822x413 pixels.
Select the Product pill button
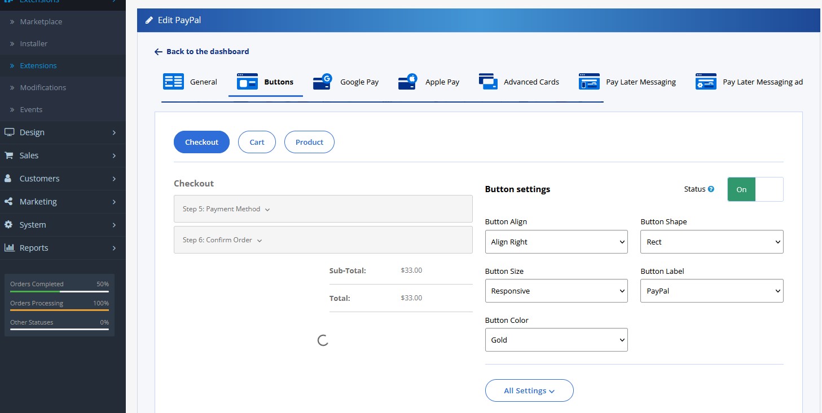tap(309, 142)
